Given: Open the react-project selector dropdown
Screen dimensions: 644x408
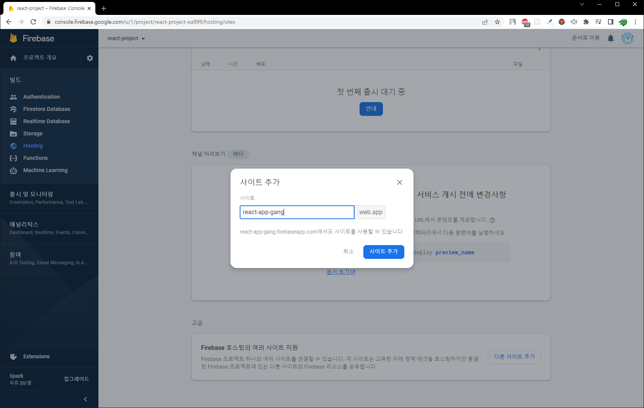Looking at the screenshot, I should pos(126,39).
